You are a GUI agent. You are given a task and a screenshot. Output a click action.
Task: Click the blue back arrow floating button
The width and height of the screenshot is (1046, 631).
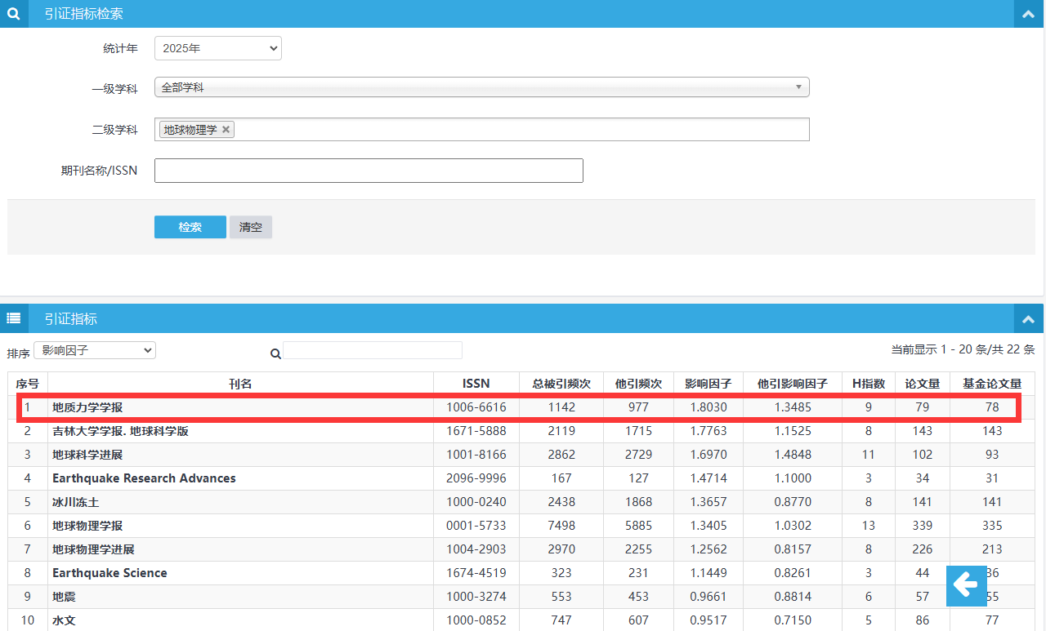coord(966,584)
